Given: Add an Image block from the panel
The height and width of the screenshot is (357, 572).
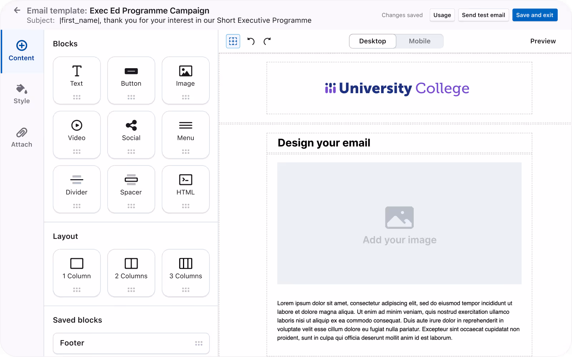Looking at the screenshot, I should point(186,80).
